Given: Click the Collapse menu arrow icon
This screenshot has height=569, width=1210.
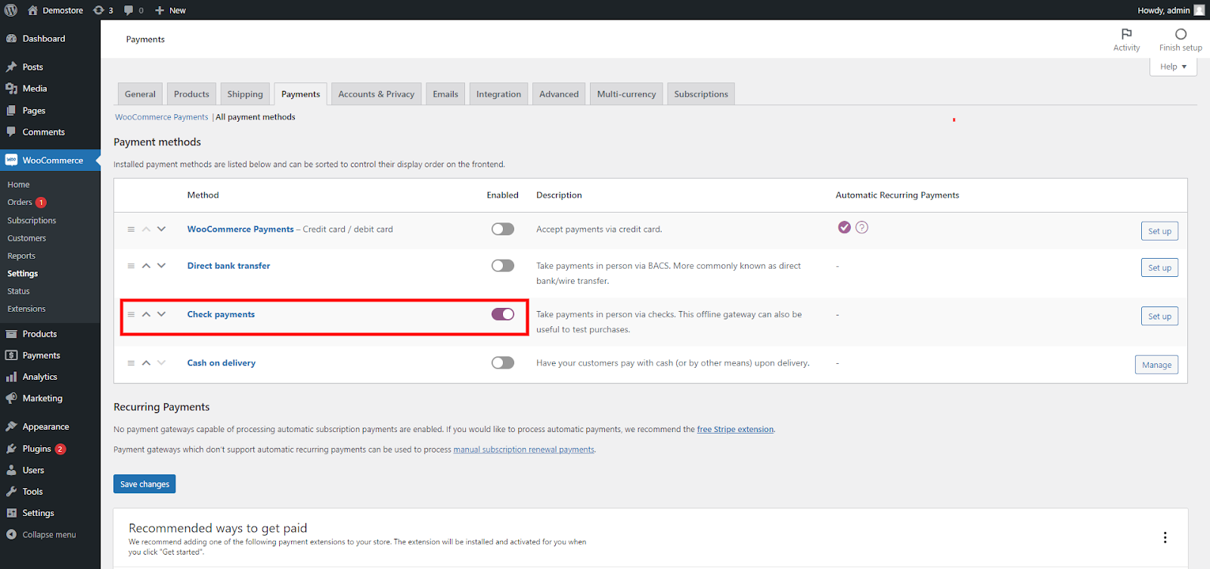Looking at the screenshot, I should tap(11, 534).
